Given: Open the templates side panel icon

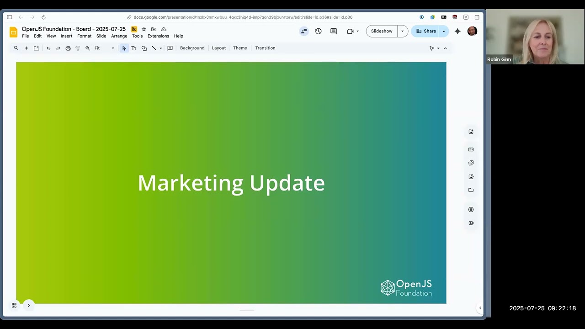Looking at the screenshot, I should [x=471, y=149].
